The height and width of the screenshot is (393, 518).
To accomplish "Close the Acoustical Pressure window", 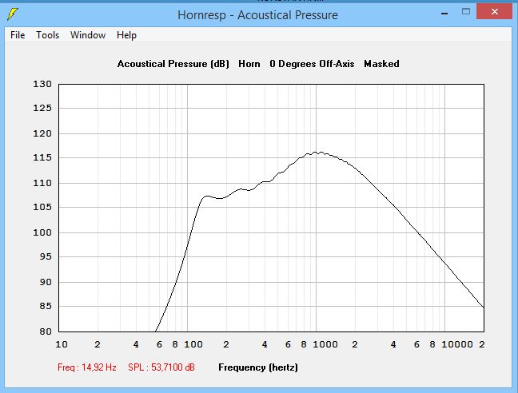I will (x=494, y=11).
